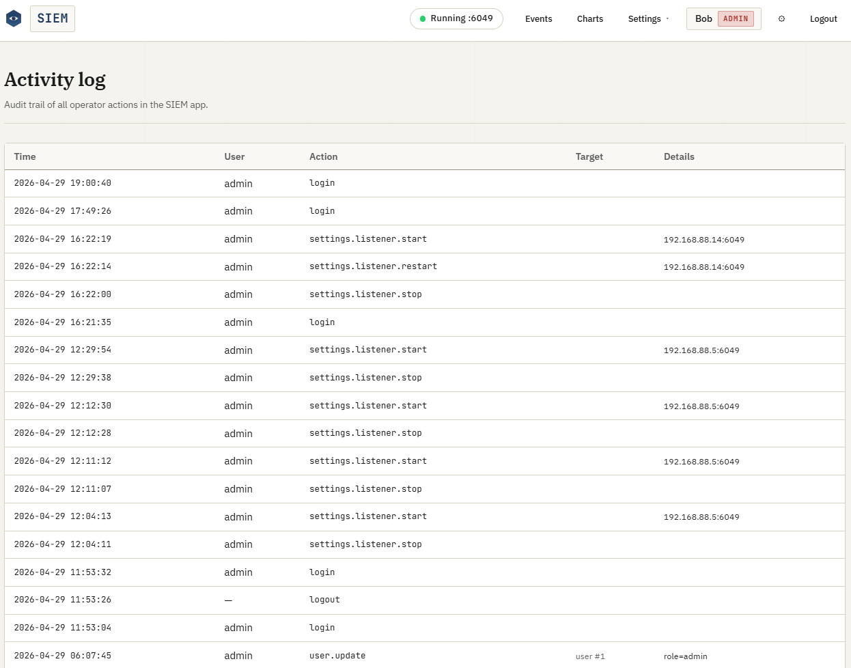Expand the Settings dropdown menu
851x668 pixels.
tap(648, 19)
